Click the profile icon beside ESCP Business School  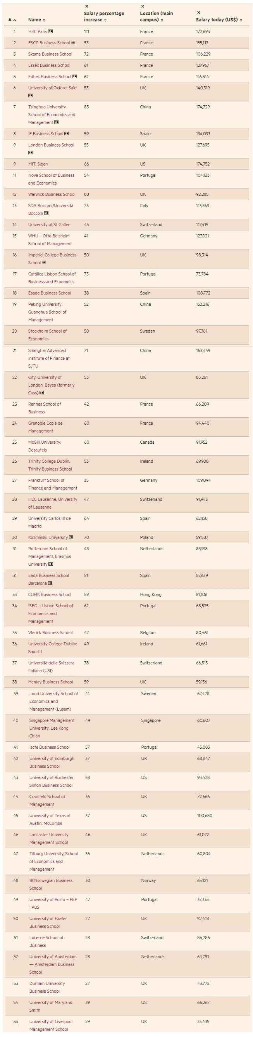click(x=73, y=43)
